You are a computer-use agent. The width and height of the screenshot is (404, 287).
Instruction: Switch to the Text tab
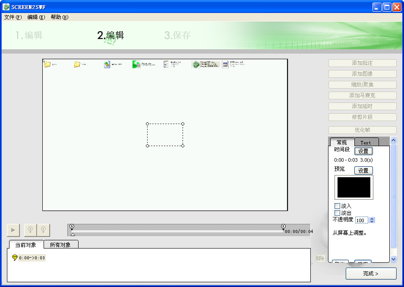pos(366,143)
